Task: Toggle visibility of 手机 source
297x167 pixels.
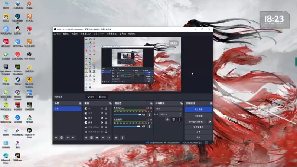Action: (102, 113)
